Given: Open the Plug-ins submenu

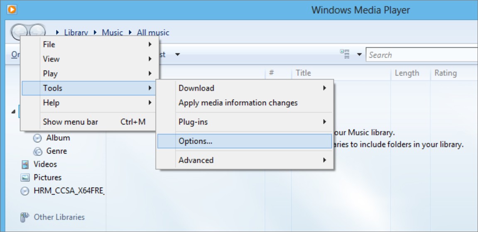Looking at the screenshot, I should point(245,122).
